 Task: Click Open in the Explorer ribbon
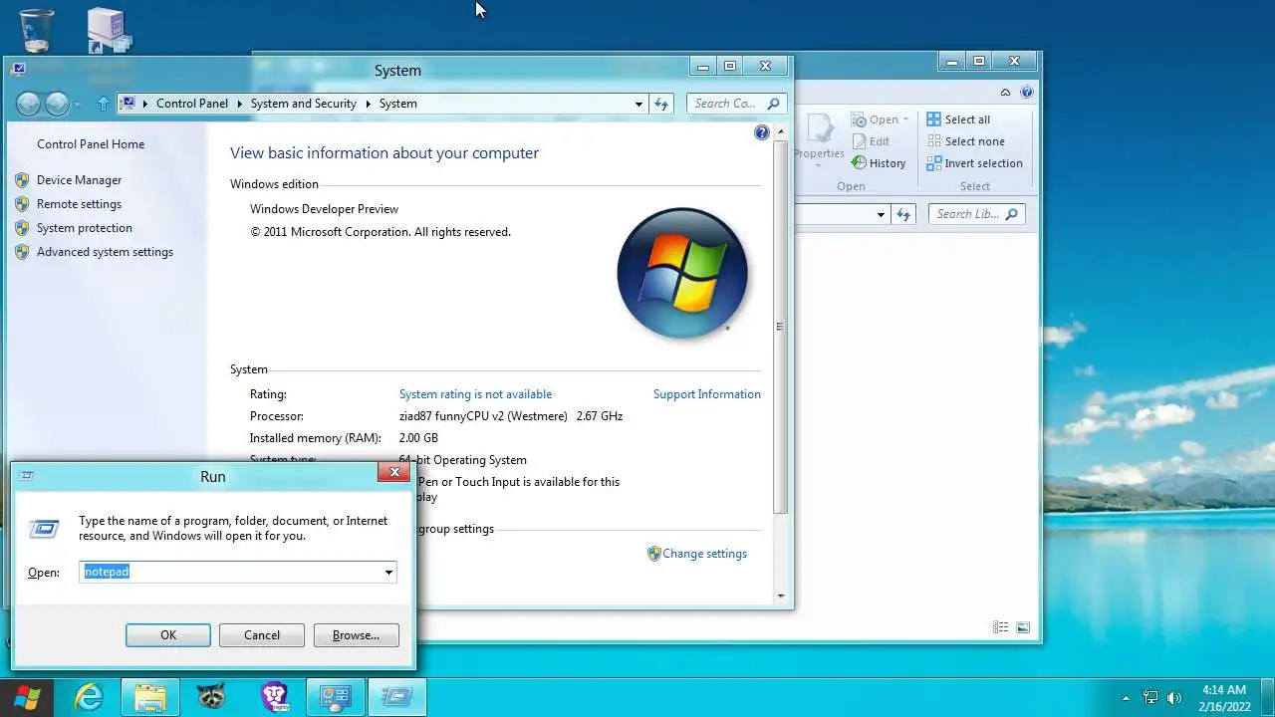click(875, 119)
